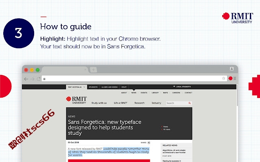Click the green maximize window button
The height and width of the screenshot is (162, 260).
38,70
